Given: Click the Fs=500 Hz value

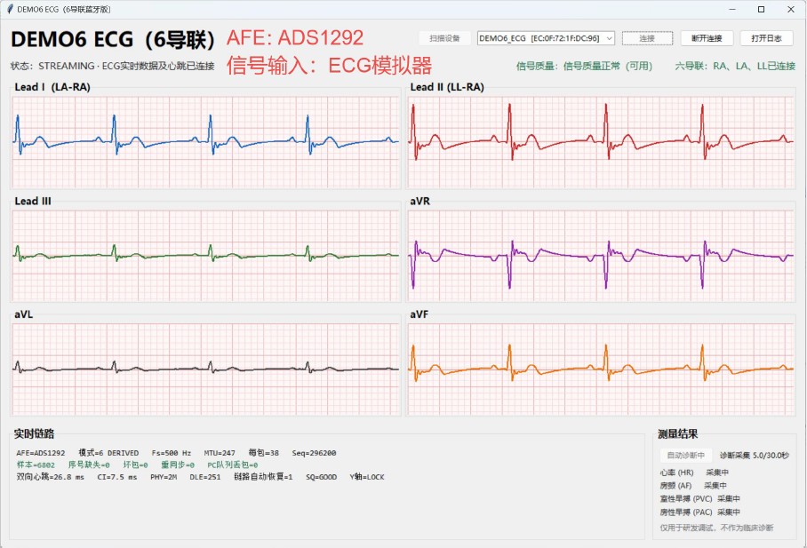Looking at the screenshot, I should (172, 453).
